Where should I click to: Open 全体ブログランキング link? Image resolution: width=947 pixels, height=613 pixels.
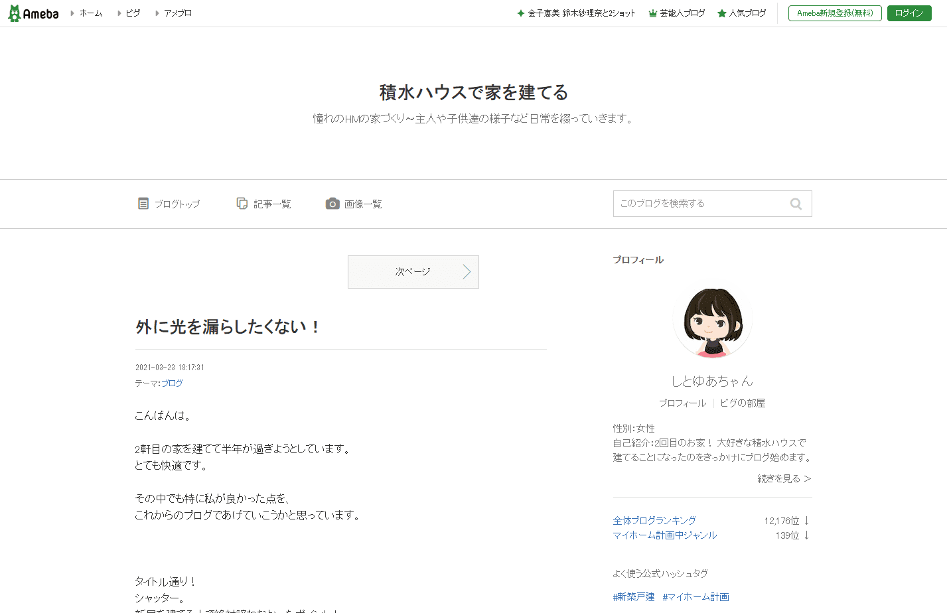click(654, 521)
